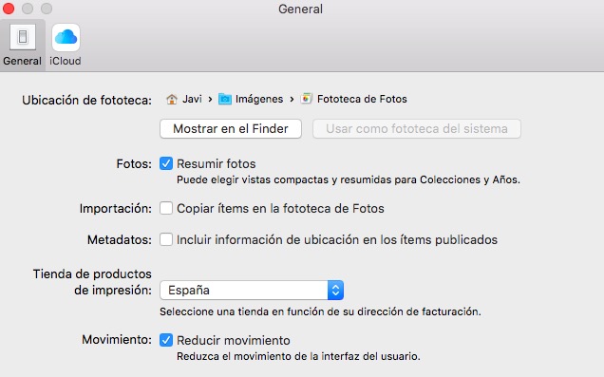Click the 'Importación:' label
This screenshot has width=604, height=377.
(x=116, y=208)
